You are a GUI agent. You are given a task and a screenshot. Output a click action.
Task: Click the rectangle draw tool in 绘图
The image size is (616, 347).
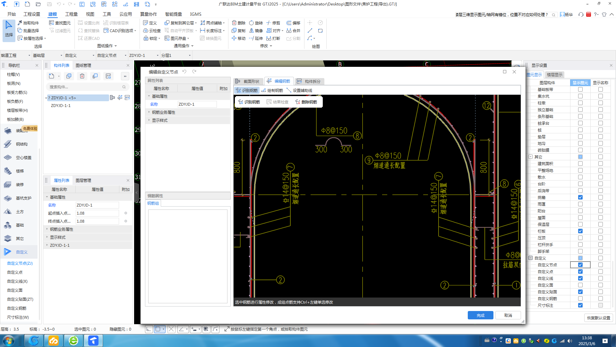pyautogui.click(x=320, y=31)
